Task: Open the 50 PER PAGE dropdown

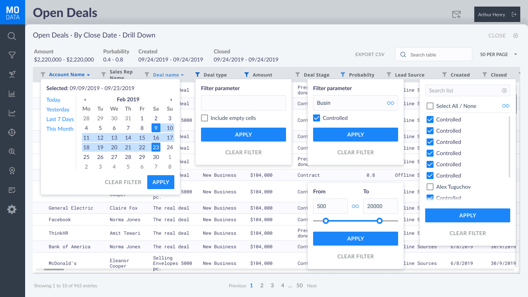Action: (x=498, y=55)
